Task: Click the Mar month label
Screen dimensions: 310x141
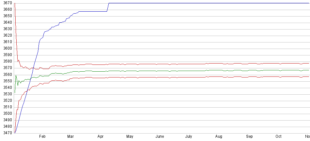Action: coord(70,137)
